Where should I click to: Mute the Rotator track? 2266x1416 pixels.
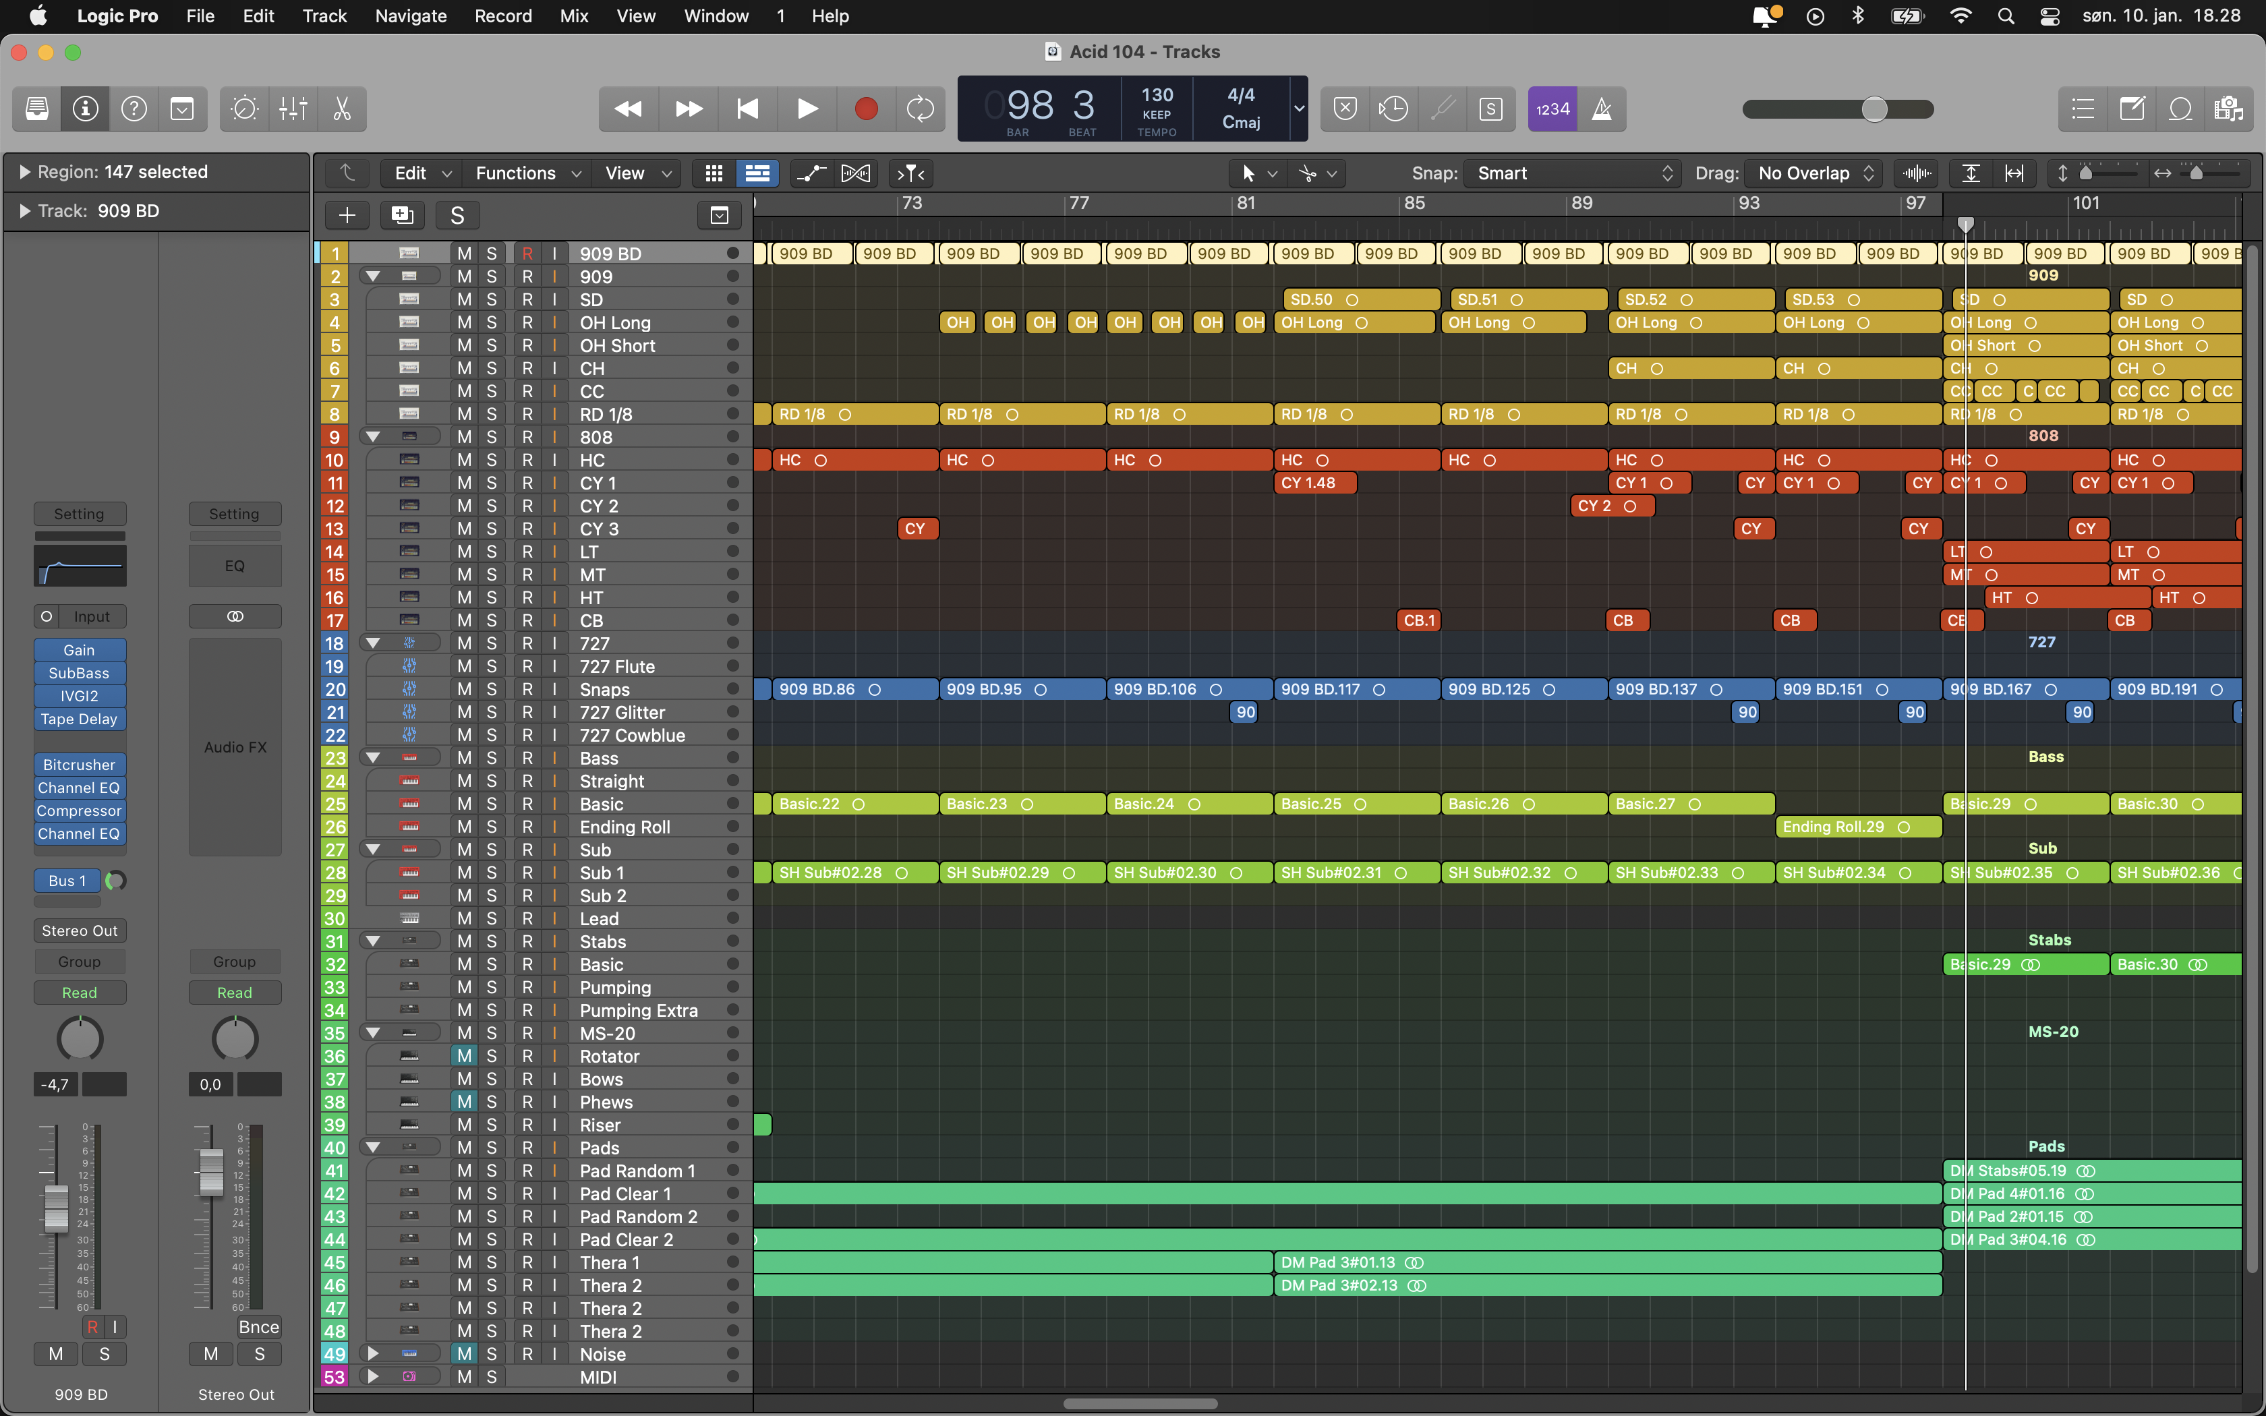pos(463,1057)
